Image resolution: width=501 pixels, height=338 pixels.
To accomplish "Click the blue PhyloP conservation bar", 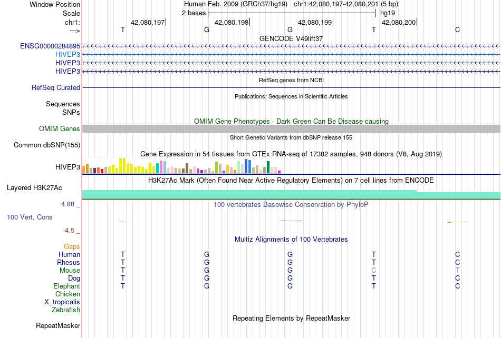I will point(292,221).
